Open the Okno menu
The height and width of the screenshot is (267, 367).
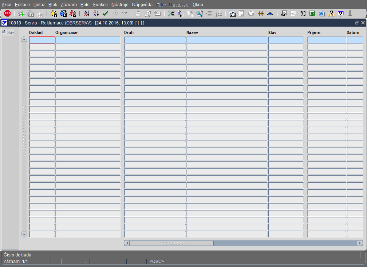tap(198, 5)
